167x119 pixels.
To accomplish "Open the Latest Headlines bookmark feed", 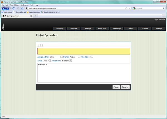I will tap(33, 12).
